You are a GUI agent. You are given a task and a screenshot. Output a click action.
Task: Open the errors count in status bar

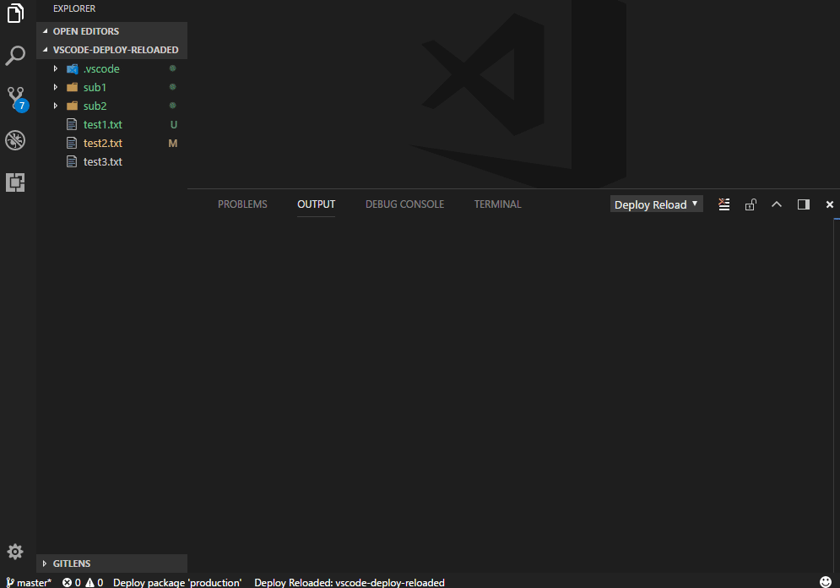click(x=71, y=582)
